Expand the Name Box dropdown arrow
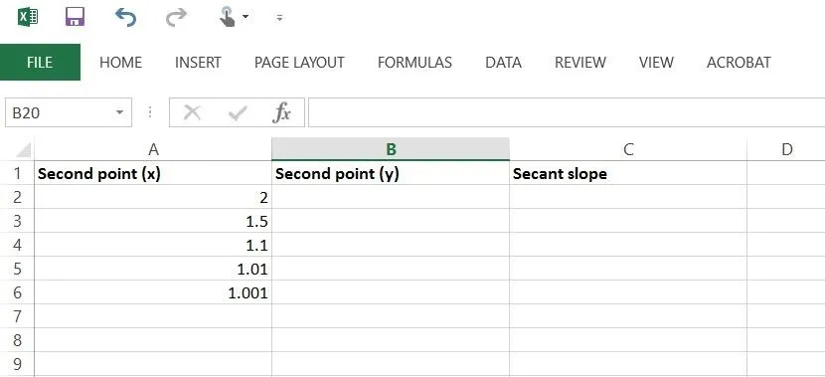 (120, 112)
